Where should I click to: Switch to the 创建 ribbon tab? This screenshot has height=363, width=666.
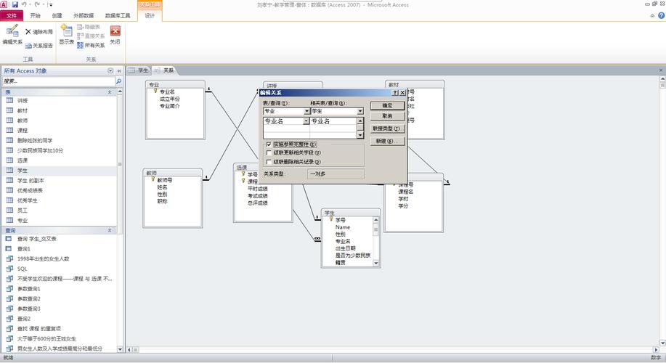[57, 15]
